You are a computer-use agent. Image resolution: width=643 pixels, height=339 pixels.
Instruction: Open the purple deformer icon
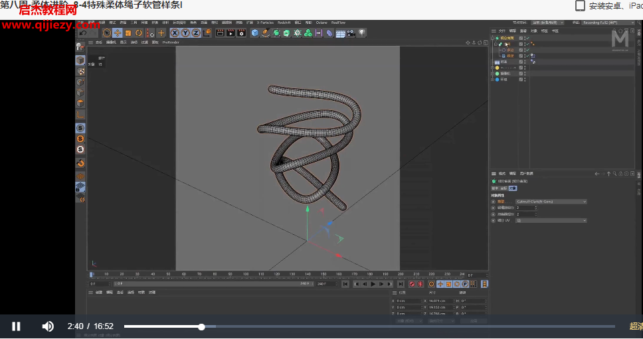click(329, 33)
